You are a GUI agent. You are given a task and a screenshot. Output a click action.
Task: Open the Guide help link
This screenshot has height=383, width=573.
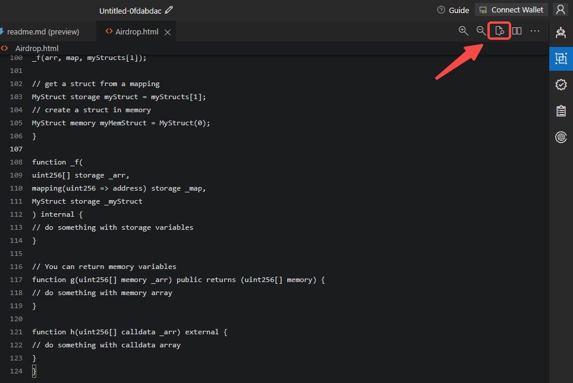[x=453, y=10]
